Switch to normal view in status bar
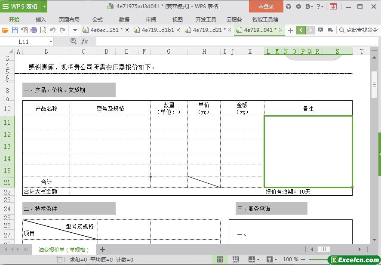 click(x=220, y=259)
